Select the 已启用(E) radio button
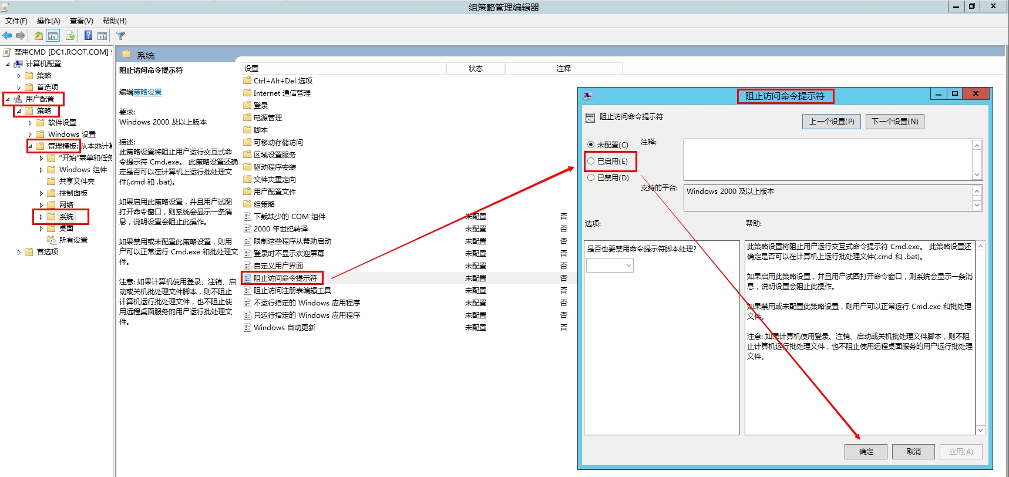Image resolution: width=1009 pixels, height=477 pixels. [x=591, y=161]
